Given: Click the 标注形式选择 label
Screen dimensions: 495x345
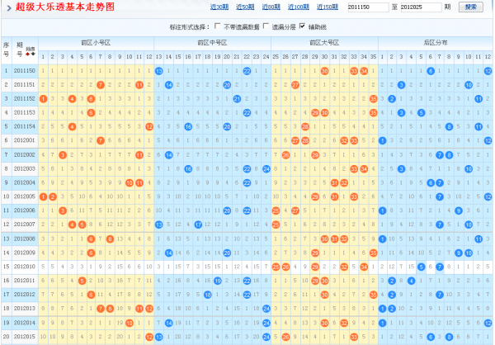Looking at the screenshot, I should [x=190, y=27].
